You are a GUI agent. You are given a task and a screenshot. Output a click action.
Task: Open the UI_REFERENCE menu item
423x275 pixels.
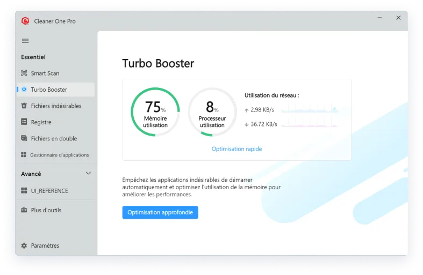point(49,191)
